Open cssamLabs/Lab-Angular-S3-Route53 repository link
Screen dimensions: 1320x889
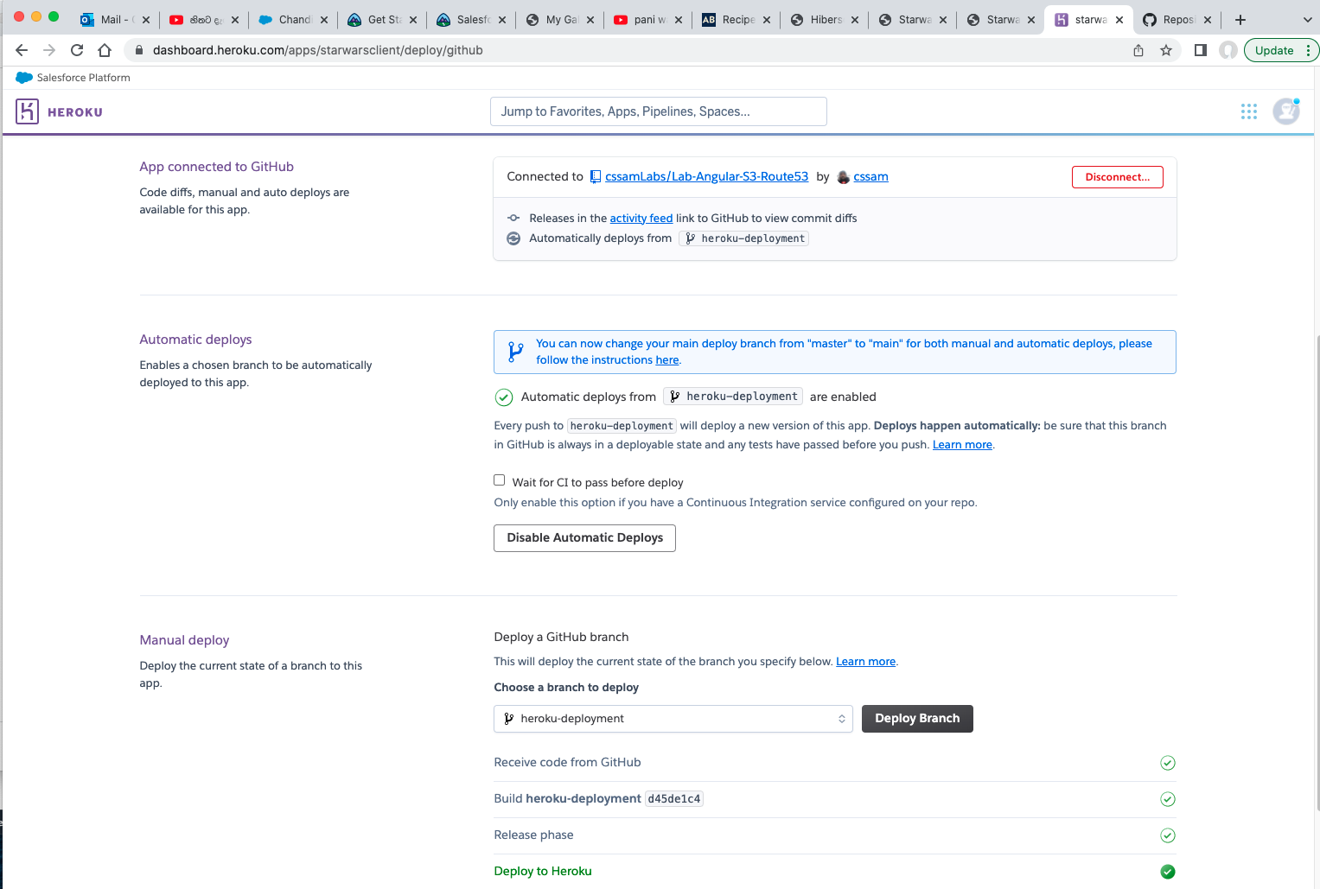(706, 176)
